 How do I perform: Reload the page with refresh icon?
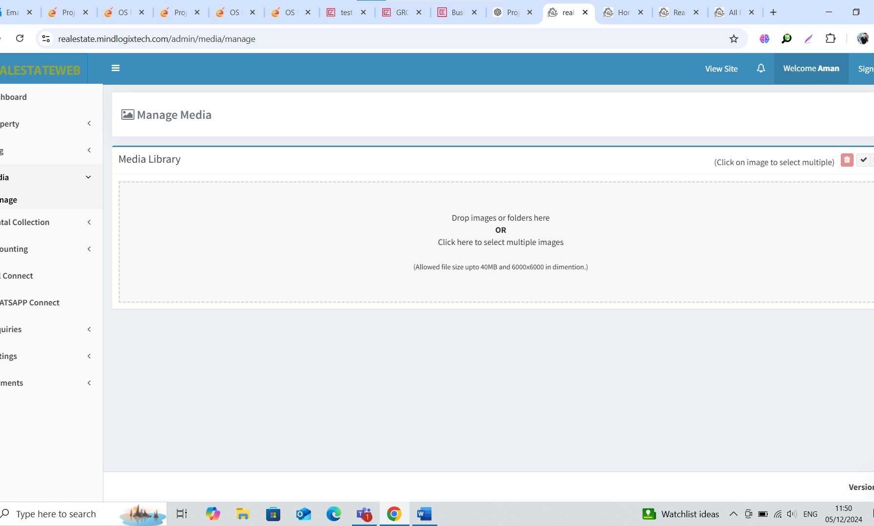click(x=19, y=38)
